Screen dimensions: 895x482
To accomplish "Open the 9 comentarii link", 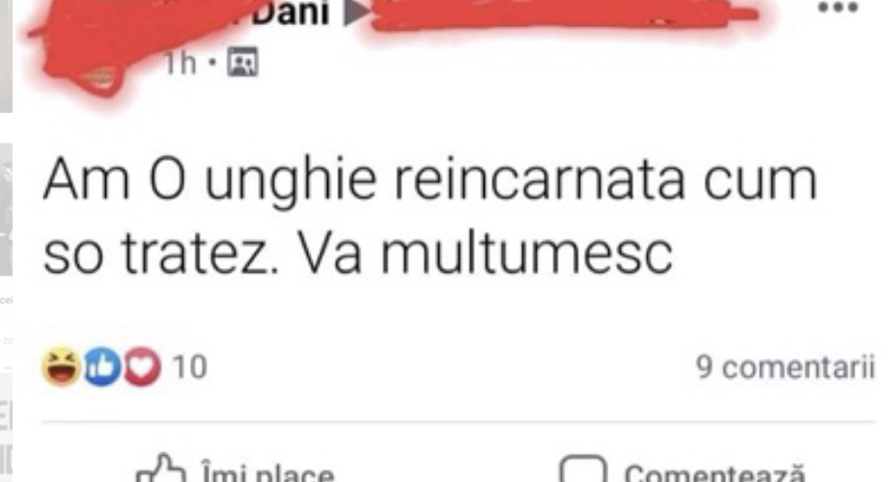I will pyautogui.click(x=785, y=367).
